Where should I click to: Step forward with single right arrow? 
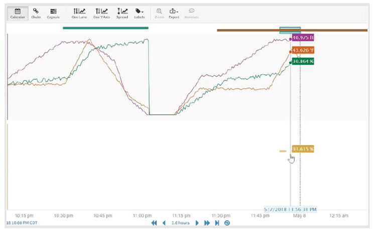[x=197, y=222]
